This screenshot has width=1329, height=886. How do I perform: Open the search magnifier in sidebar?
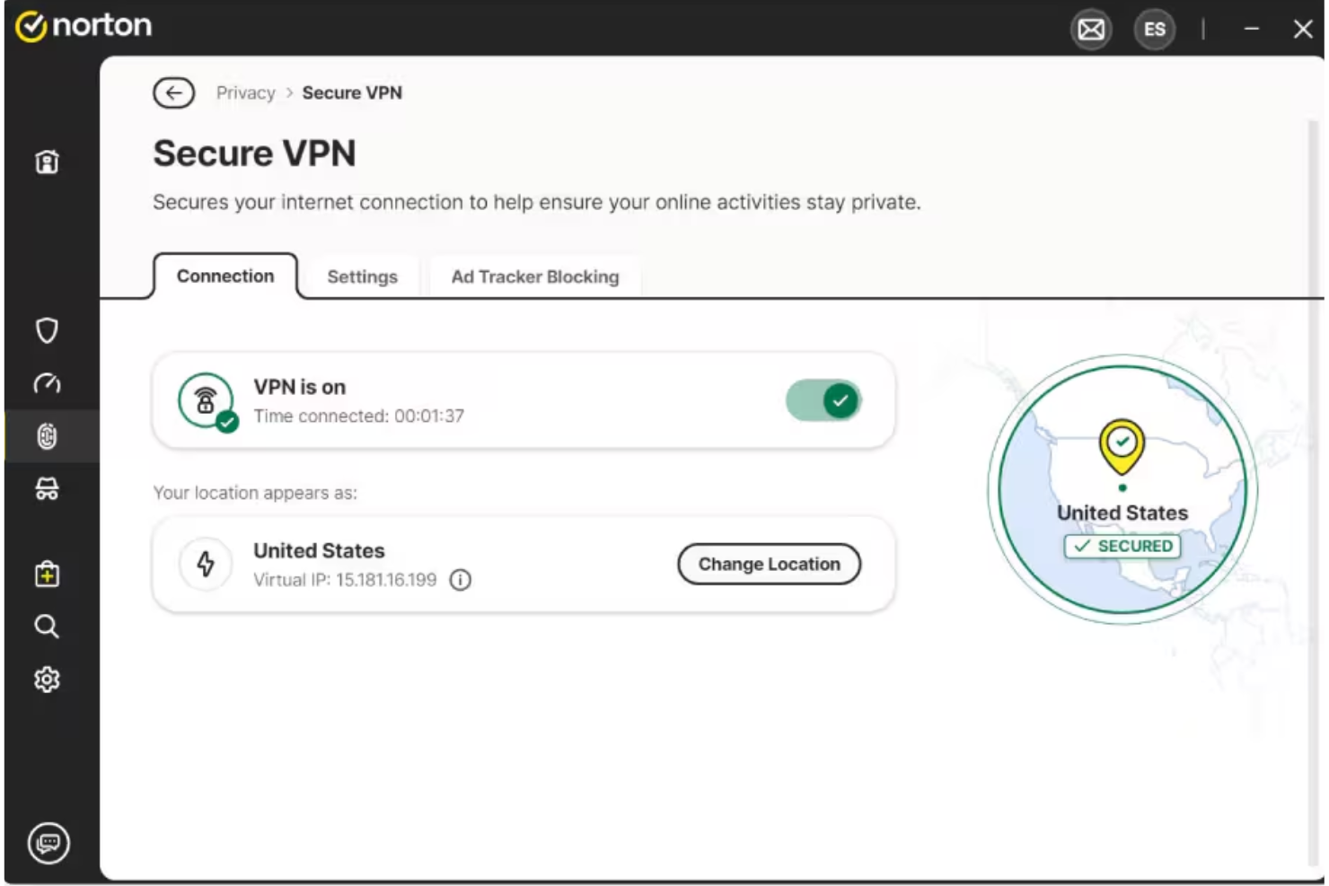coord(46,627)
